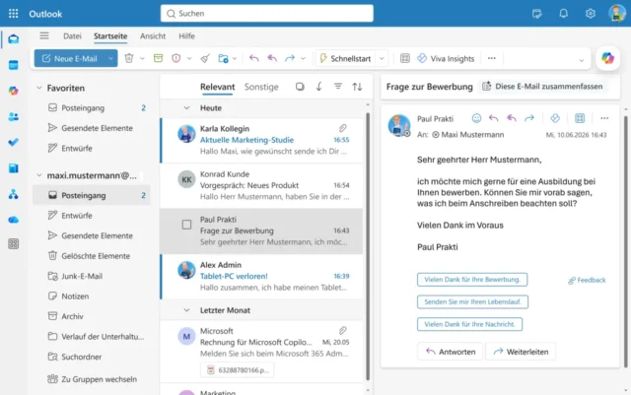This screenshot has width=631, height=395.
Task: Open the message more actions ellipsis
Action: point(604,118)
